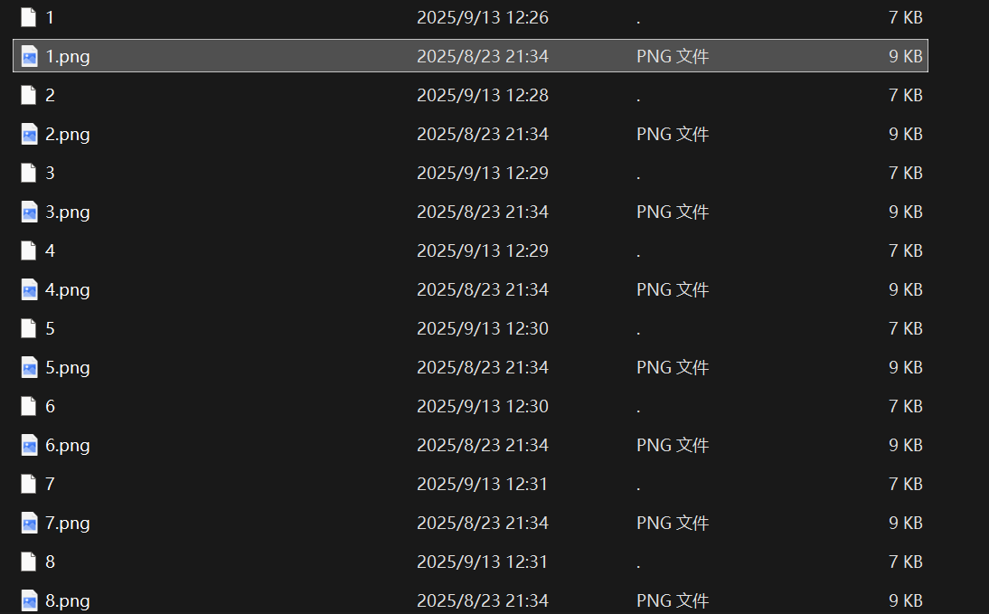This screenshot has width=989, height=614.
Task: Click the image icon of 1.png
Action: tap(29, 56)
